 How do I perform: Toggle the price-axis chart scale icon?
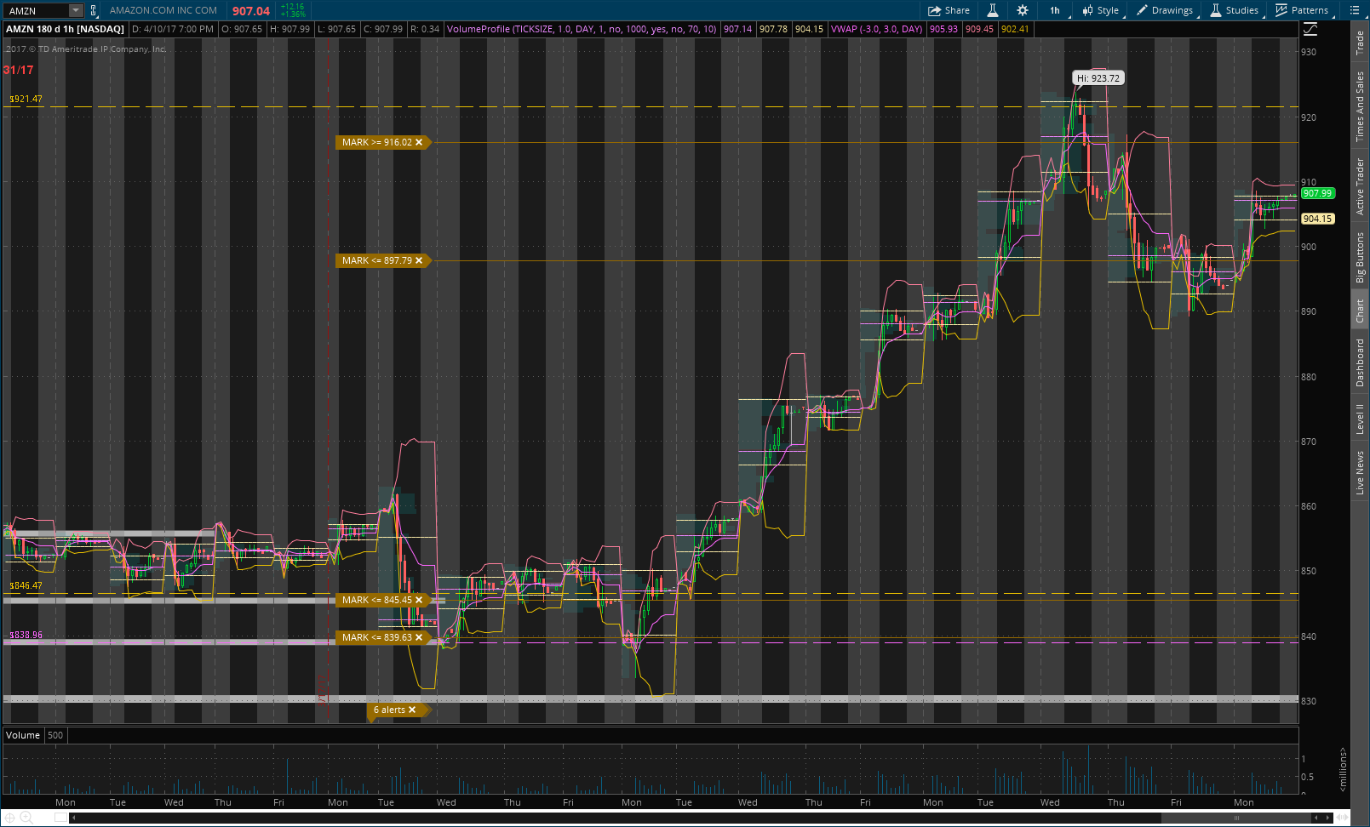(1310, 29)
